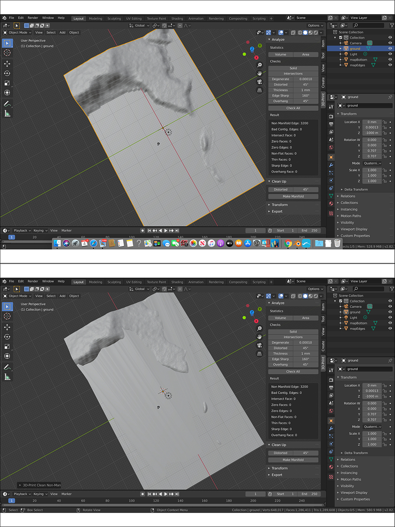Open Google Chrome from the macOS dock
Screen dimensions: 395x527
288,243
